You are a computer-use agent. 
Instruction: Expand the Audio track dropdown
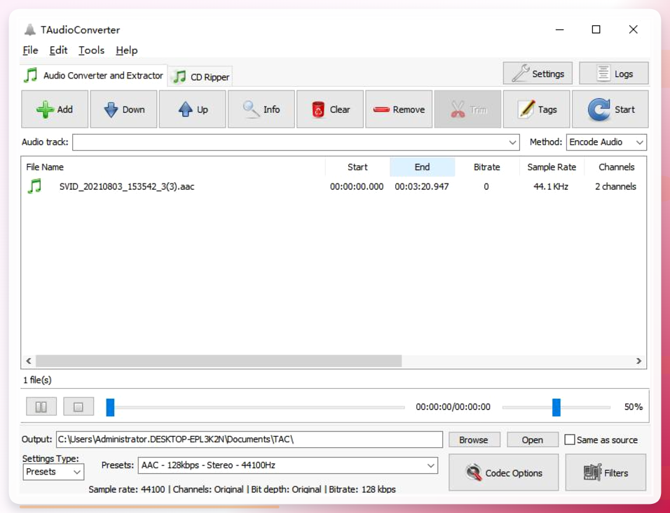click(x=512, y=142)
